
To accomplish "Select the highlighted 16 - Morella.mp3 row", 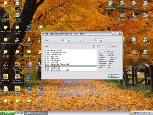I will (71, 66).
